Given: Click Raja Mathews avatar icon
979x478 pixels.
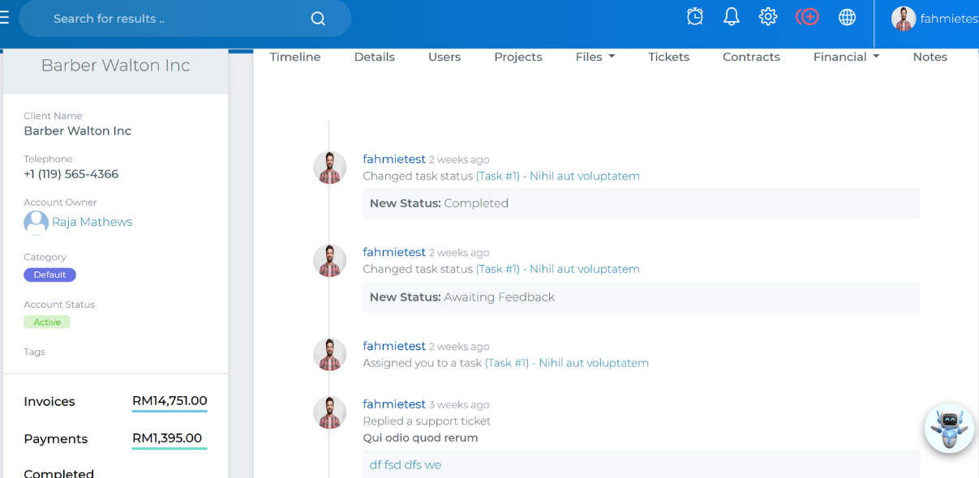Looking at the screenshot, I should (x=36, y=222).
